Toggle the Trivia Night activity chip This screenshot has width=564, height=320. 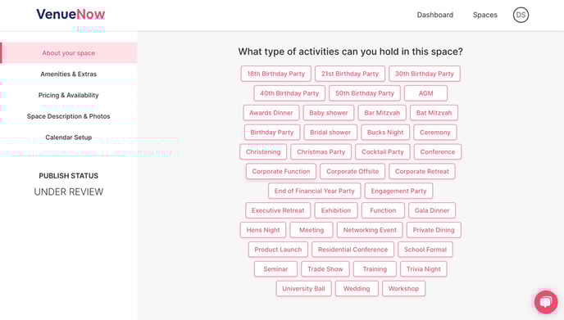click(423, 269)
